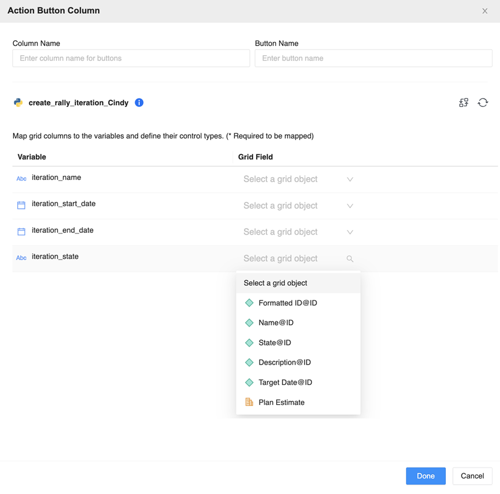This screenshot has width=500, height=494.
Task: Click the Cancel button
Action: point(472,476)
